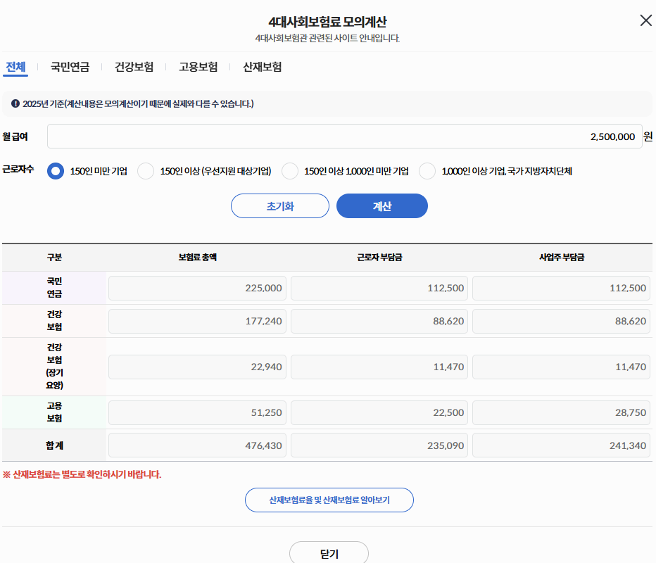Click the 월급여 label
Viewport: 656px width, 563px height.
click(15, 137)
